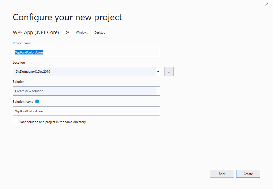Click the "Solution name" label text

(23, 102)
